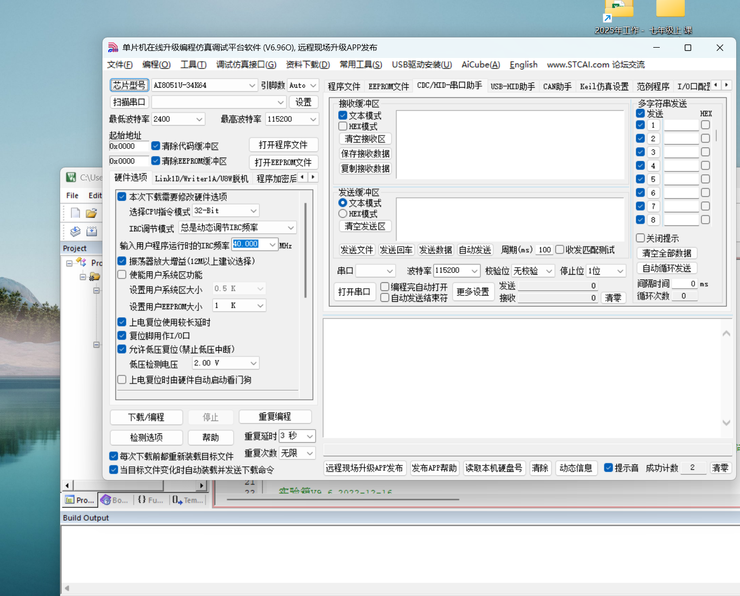Click the STC logo in the title bar

click(x=113, y=48)
